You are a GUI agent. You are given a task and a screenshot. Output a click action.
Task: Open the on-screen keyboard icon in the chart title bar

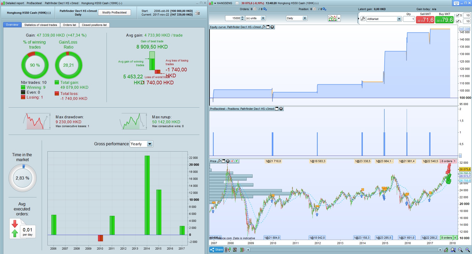click(x=456, y=3)
